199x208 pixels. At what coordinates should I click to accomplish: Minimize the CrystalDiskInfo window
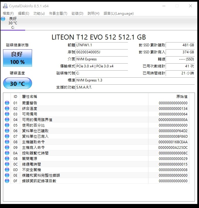pos(164,6)
